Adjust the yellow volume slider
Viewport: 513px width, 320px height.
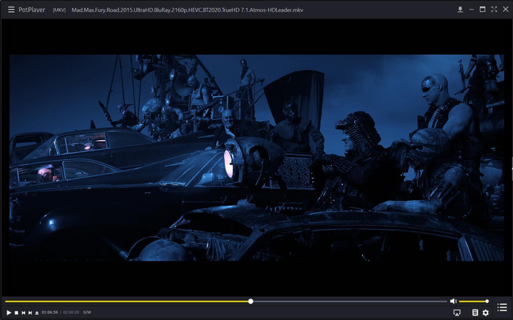click(x=473, y=302)
